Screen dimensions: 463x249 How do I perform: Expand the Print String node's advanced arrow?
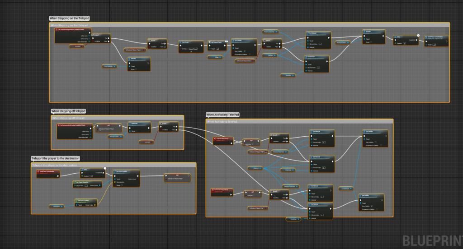(x=191, y=52)
